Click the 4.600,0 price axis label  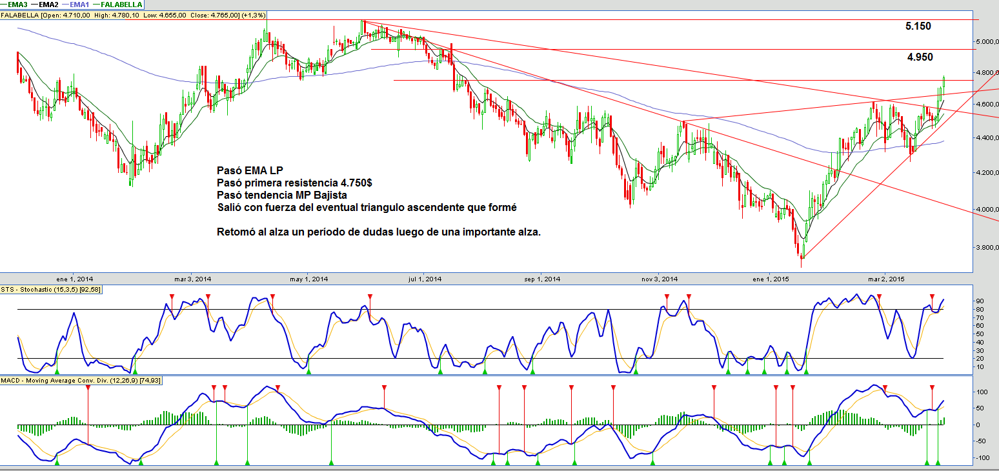coord(987,104)
